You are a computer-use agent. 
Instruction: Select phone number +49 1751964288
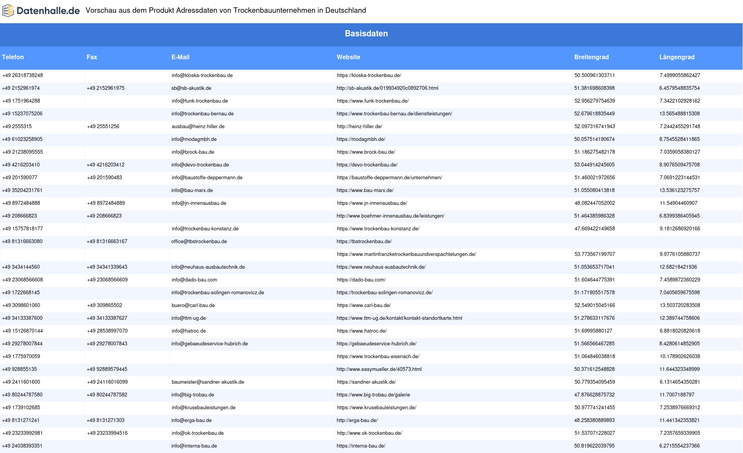21,101
